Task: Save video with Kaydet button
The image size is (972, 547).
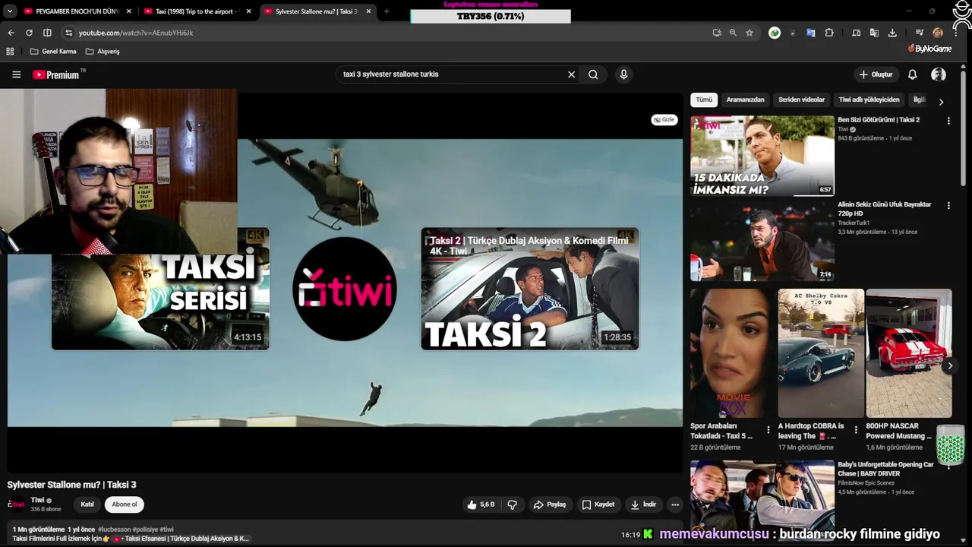Action: (x=598, y=504)
